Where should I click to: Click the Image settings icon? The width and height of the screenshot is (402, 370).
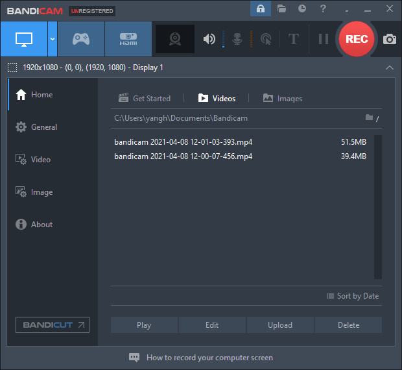(x=21, y=192)
